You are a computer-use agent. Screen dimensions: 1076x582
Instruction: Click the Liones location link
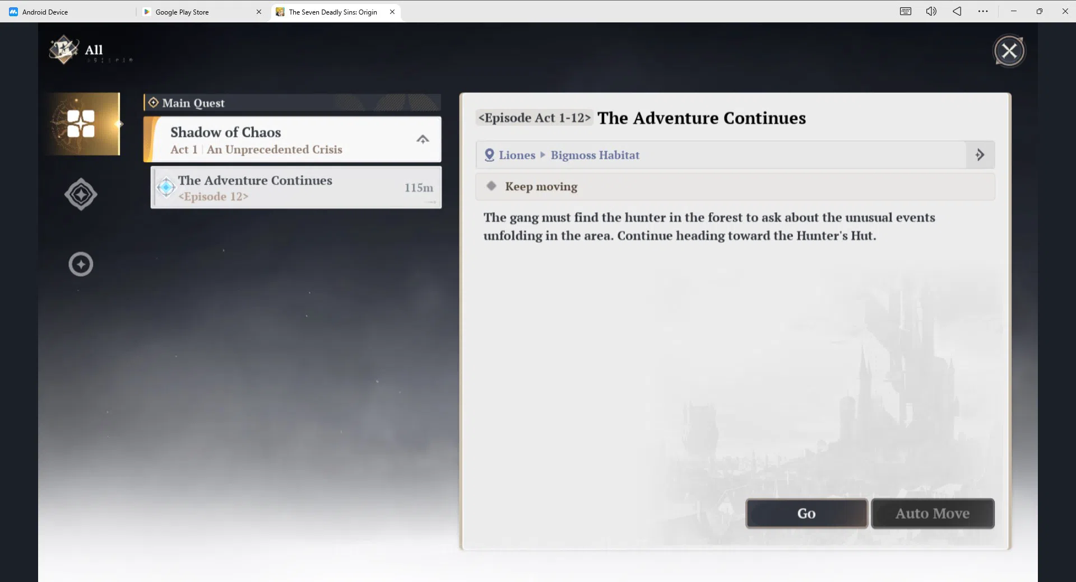point(517,155)
